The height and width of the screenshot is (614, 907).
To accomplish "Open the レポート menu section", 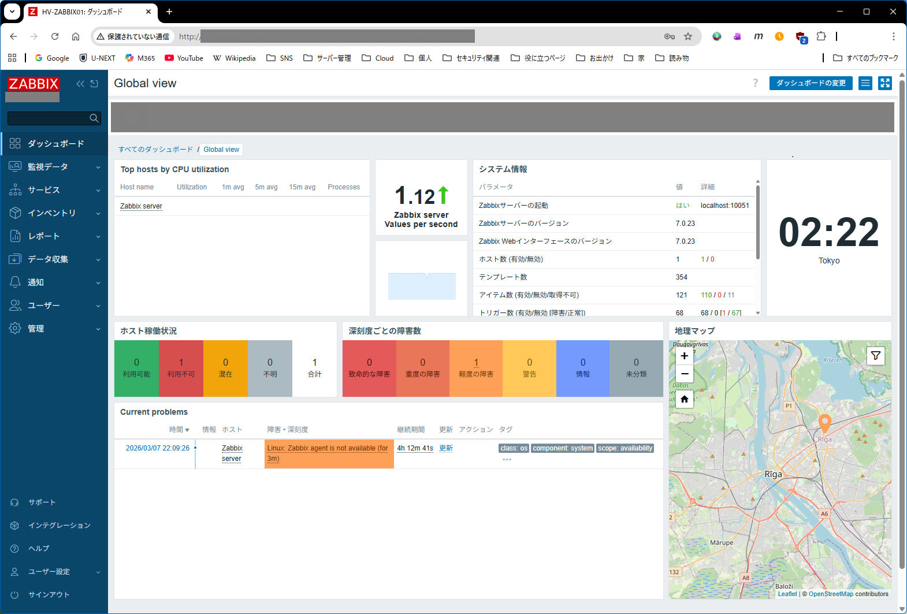I will coord(54,236).
